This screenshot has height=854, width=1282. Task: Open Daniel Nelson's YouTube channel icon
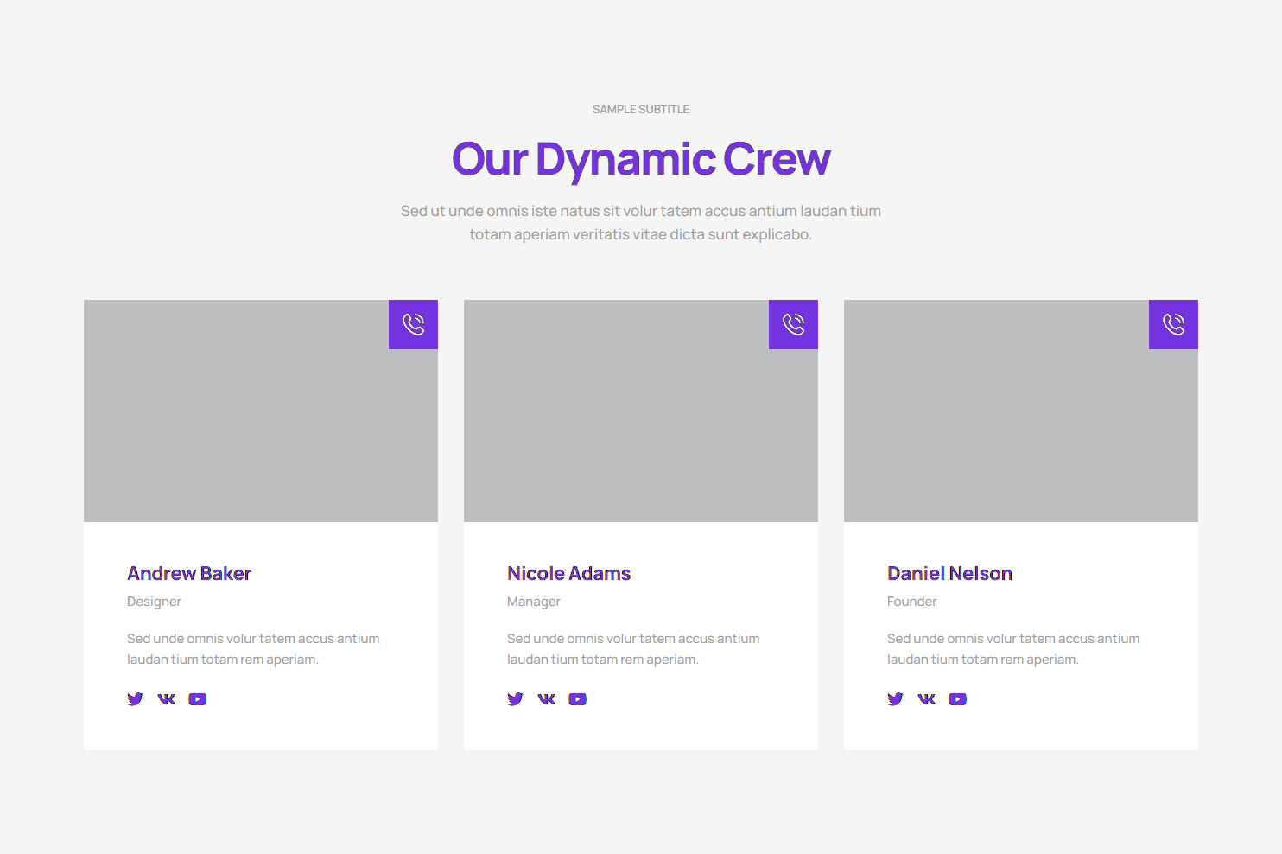point(958,699)
